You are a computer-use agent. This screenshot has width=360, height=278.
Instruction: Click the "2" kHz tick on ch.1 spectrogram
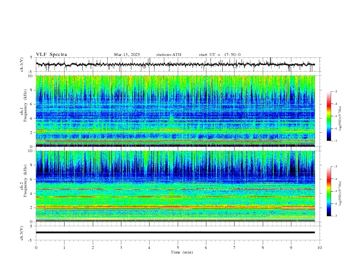coord(32,132)
